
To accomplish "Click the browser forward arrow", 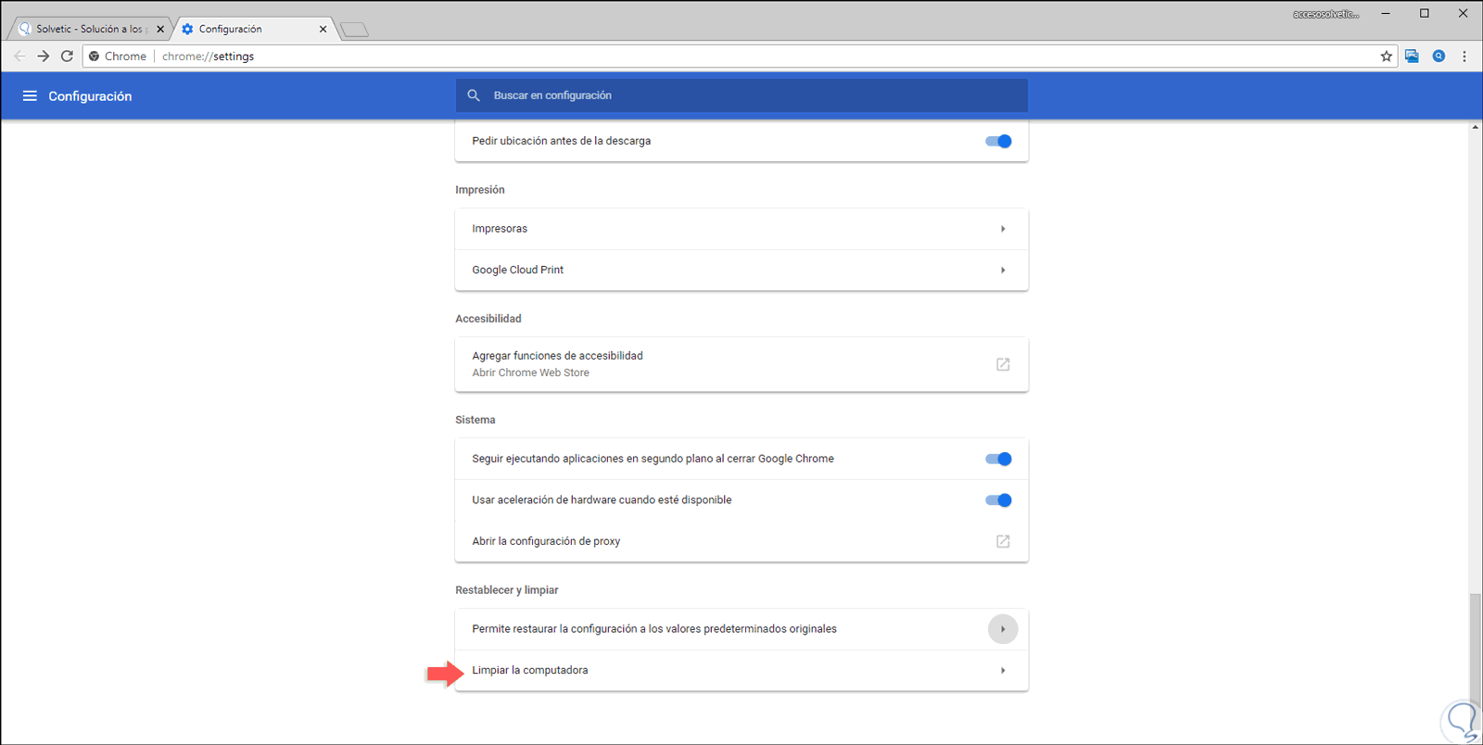I will click(x=44, y=57).
